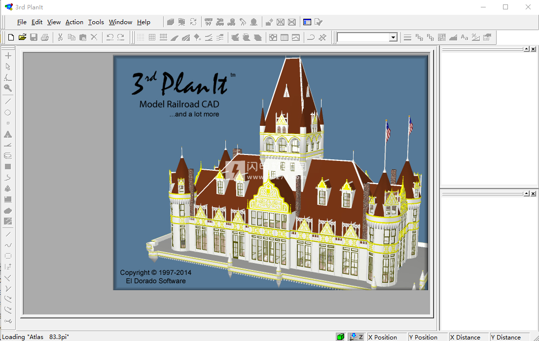Expand lower right panel with arrow button

pyautogui.click(x=527, y=194)
